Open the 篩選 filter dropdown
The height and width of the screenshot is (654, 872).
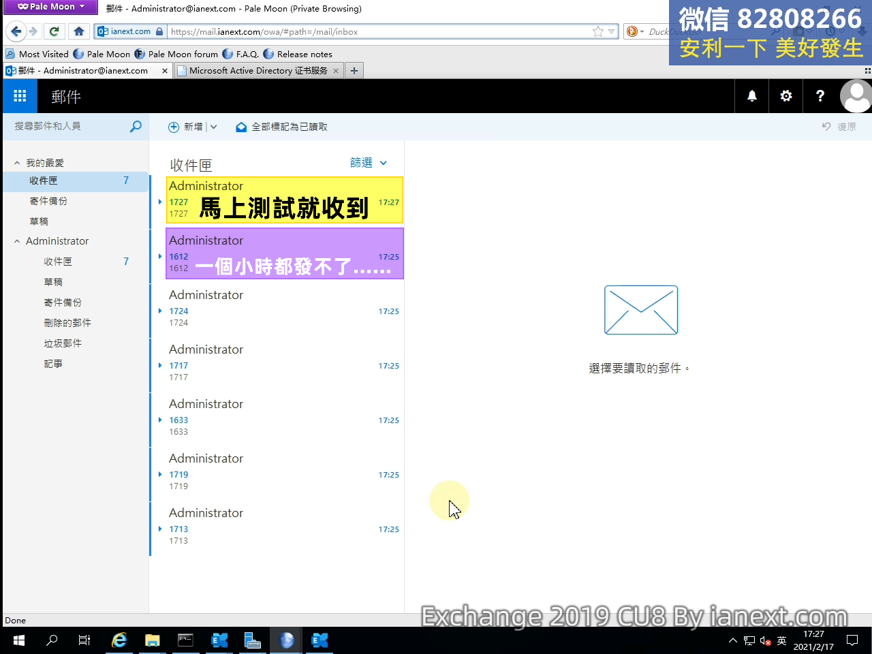click(x=368, y=162)
